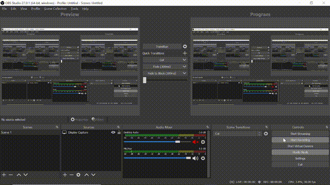Screen dimensions: 330x185
Task: Click the LIVE status icon in status bar
Action: click(x=232, y=182)
